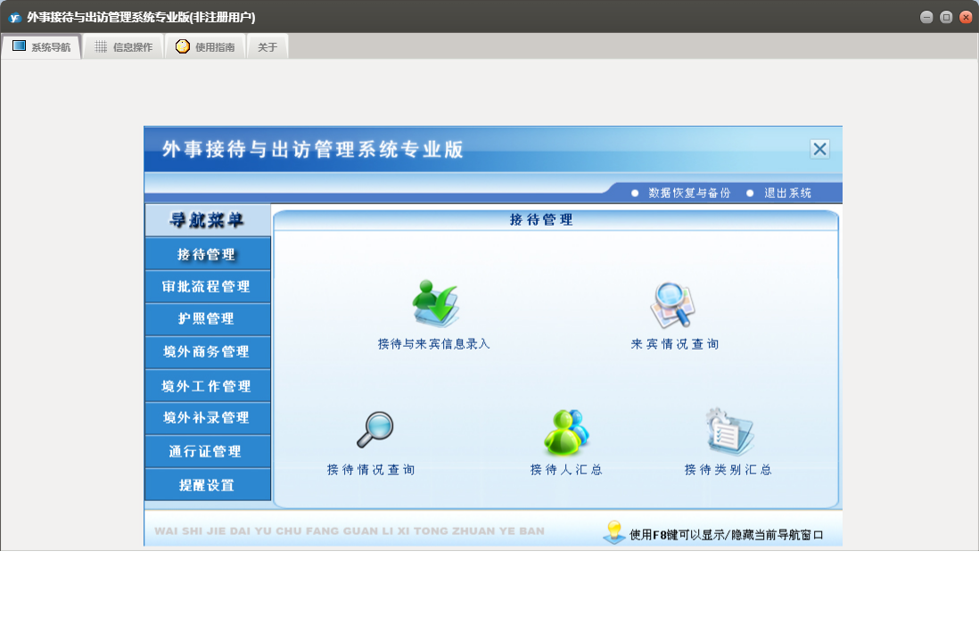
Task: Click 来宾情况查询 label
Action: [x=675, y=344]
